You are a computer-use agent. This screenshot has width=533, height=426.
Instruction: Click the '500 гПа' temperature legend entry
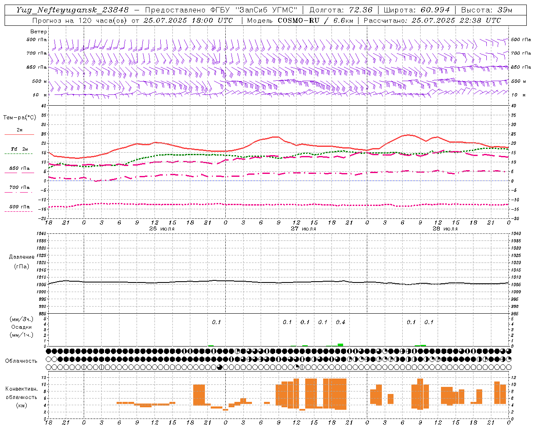click(20, 207)
